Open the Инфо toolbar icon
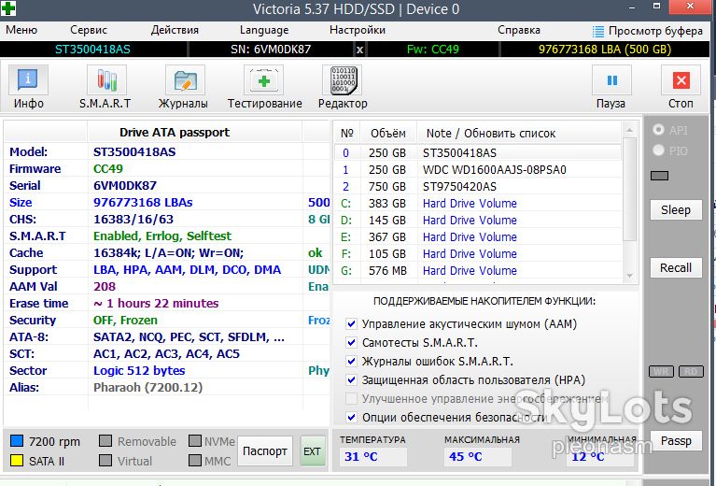Image resolution: width=716 pixels, height=486 pixels. (28, 81)
